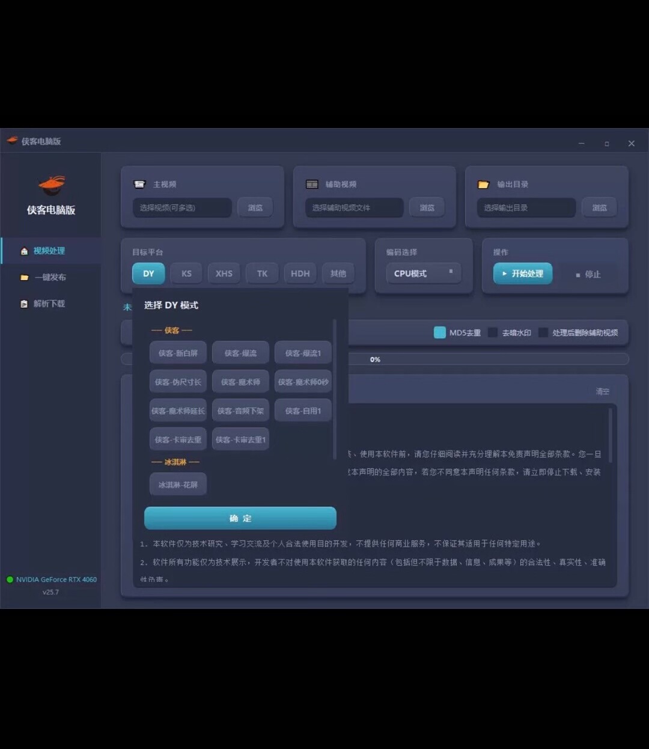Choose the 侠客-伪尺寸长 mode
The width and height of the screenshot is (649, 749).
178,382
